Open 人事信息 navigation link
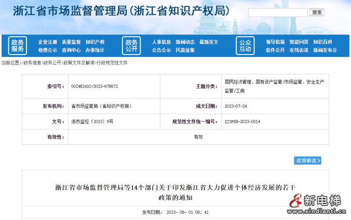The width and height of the screenshot is (351, 220). (x=161, y=42)
